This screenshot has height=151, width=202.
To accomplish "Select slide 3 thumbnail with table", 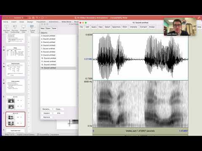I will pyautogui.click(x=16, y=53).
